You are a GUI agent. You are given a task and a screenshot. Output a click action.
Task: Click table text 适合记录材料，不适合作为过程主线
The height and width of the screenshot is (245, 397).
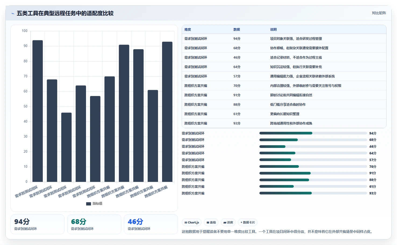pyautogui.click(x=296, y=58)
